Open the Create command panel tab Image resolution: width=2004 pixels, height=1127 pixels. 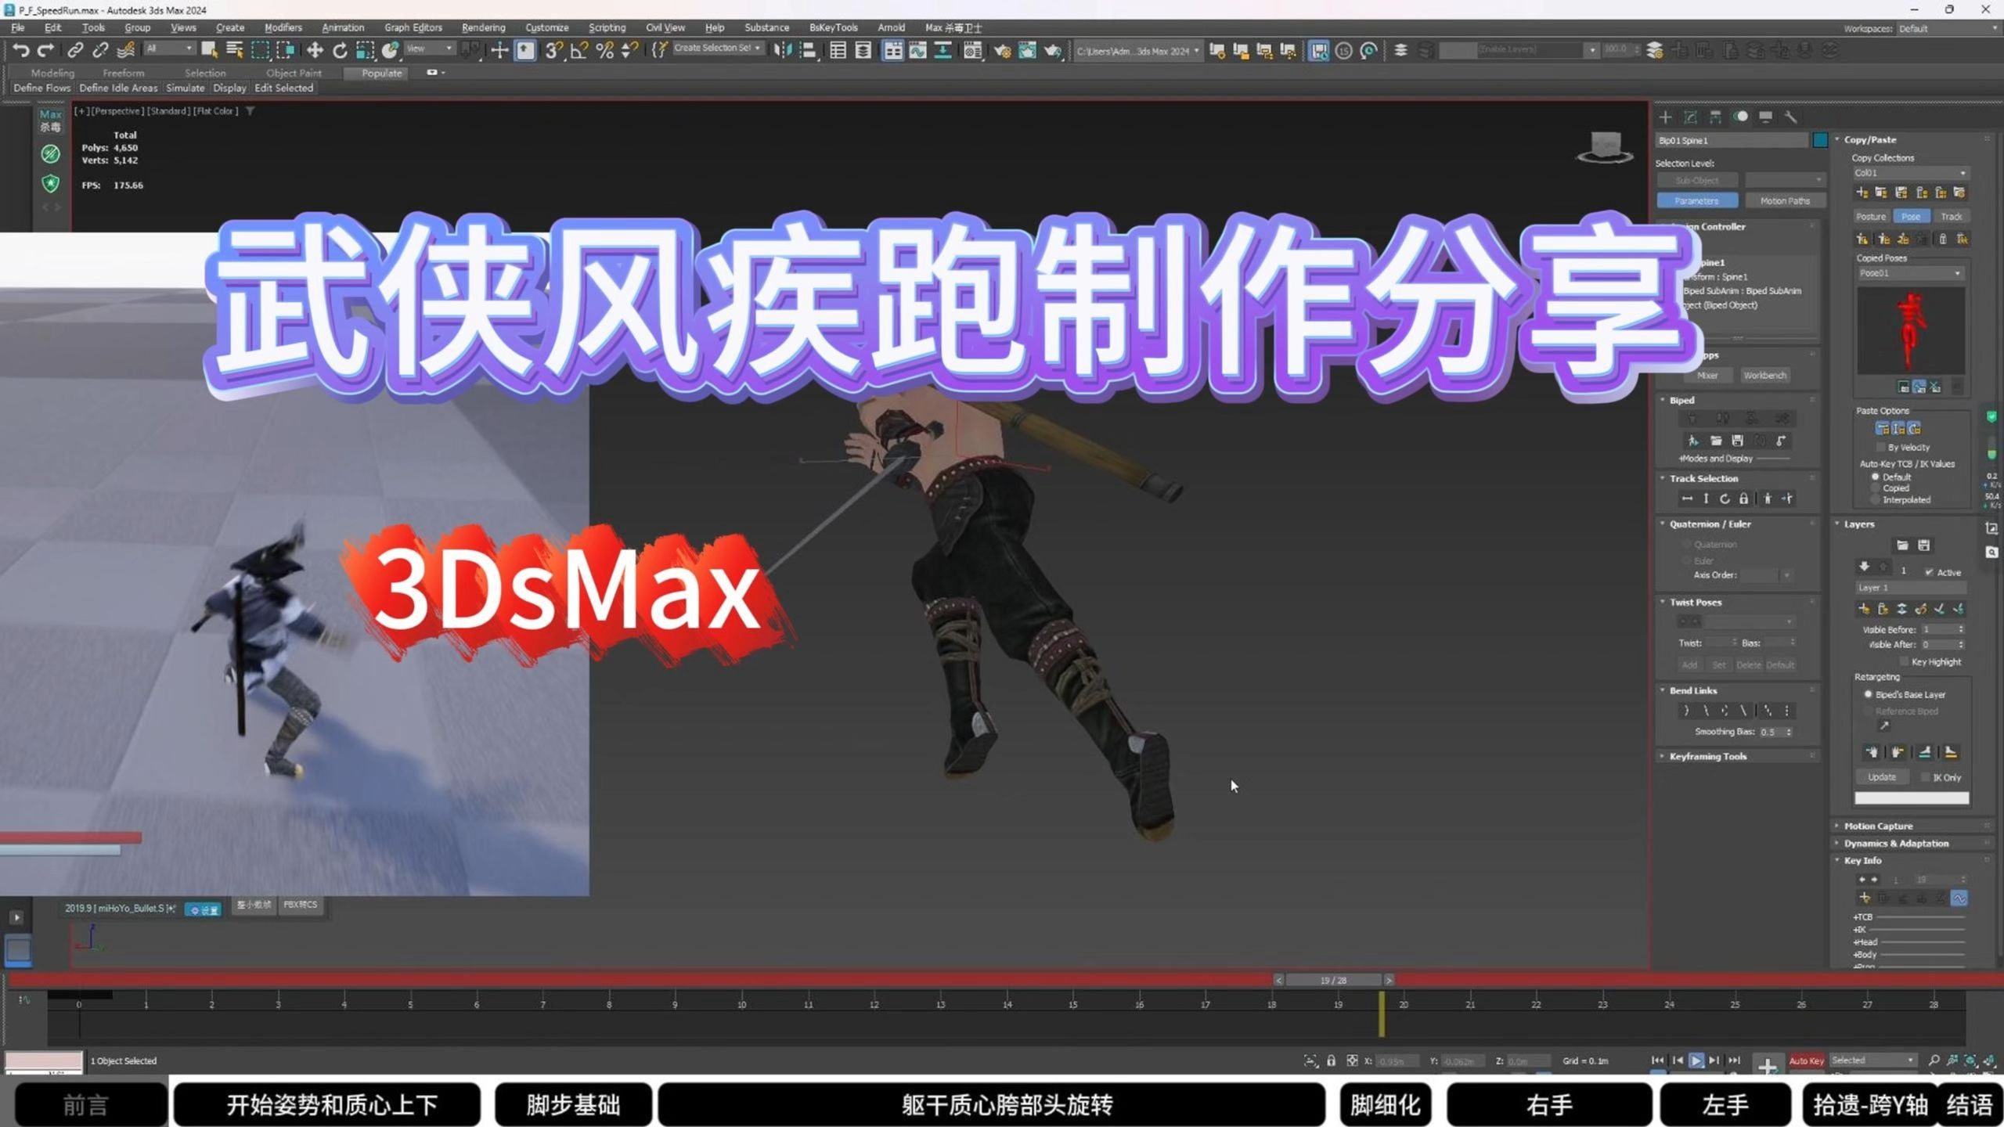pos(1666,117)
